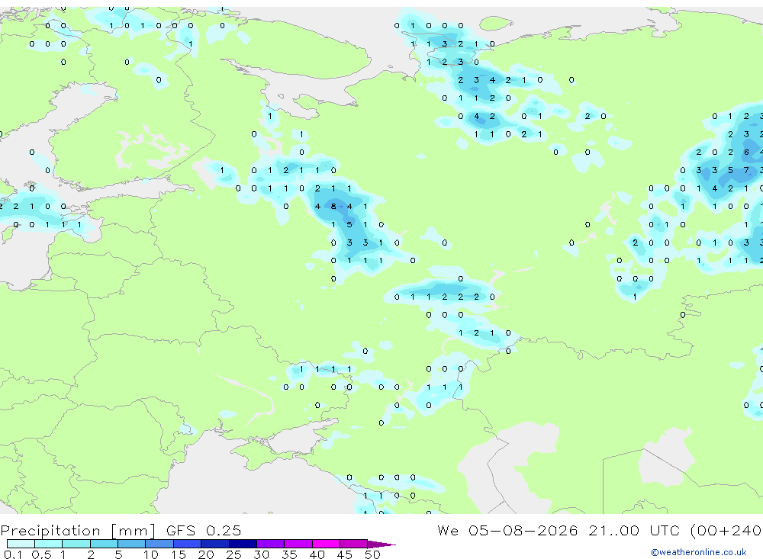Click the 0.1–0.5 mm legend swatch
Viewport: 763px width, 559px height.
(21, 544)
